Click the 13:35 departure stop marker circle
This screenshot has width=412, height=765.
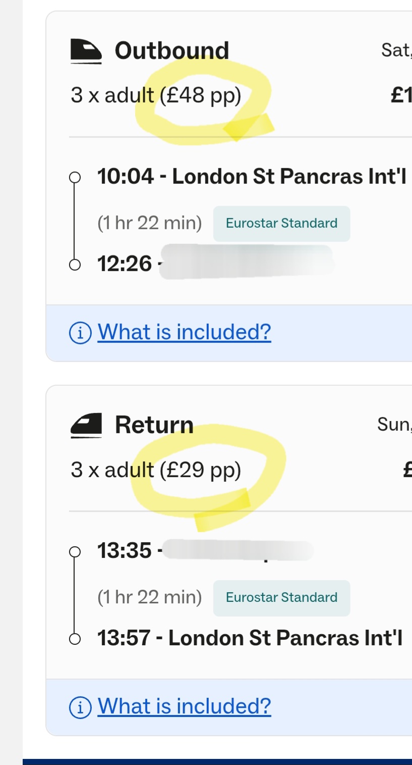click(75, 551)
